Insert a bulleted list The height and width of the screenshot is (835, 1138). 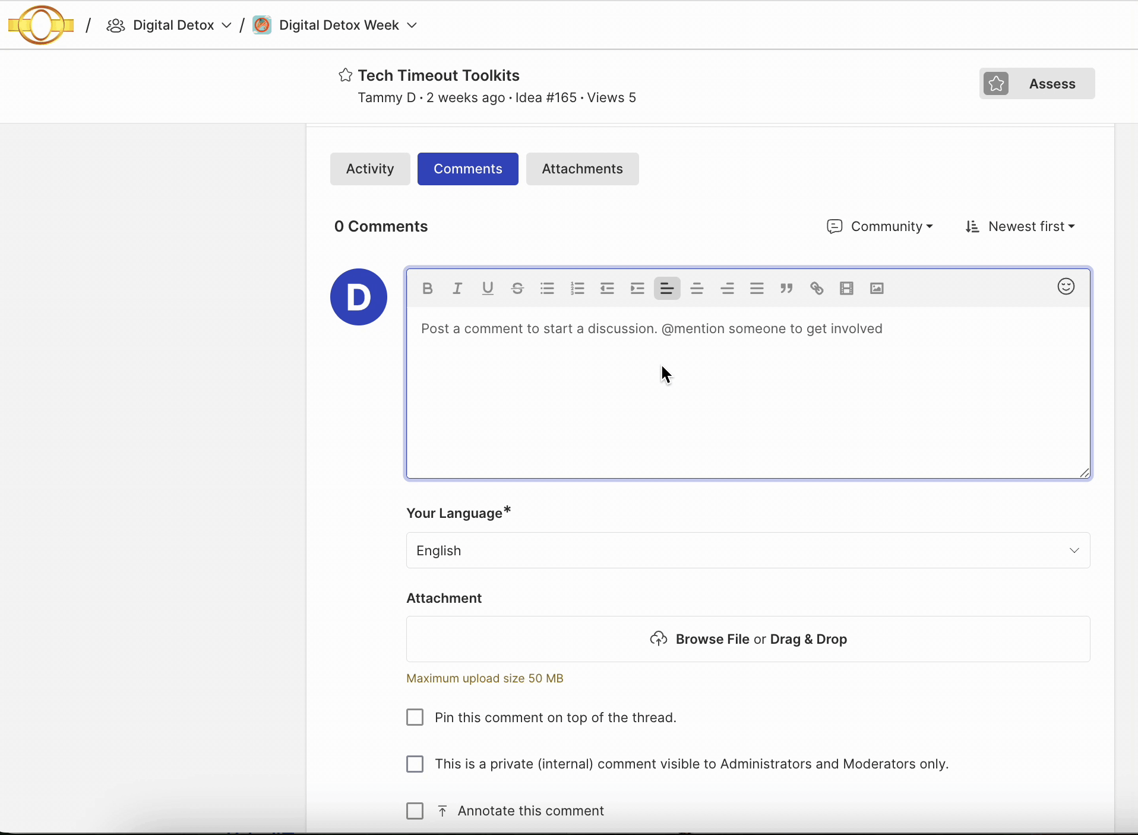[547, 289]
